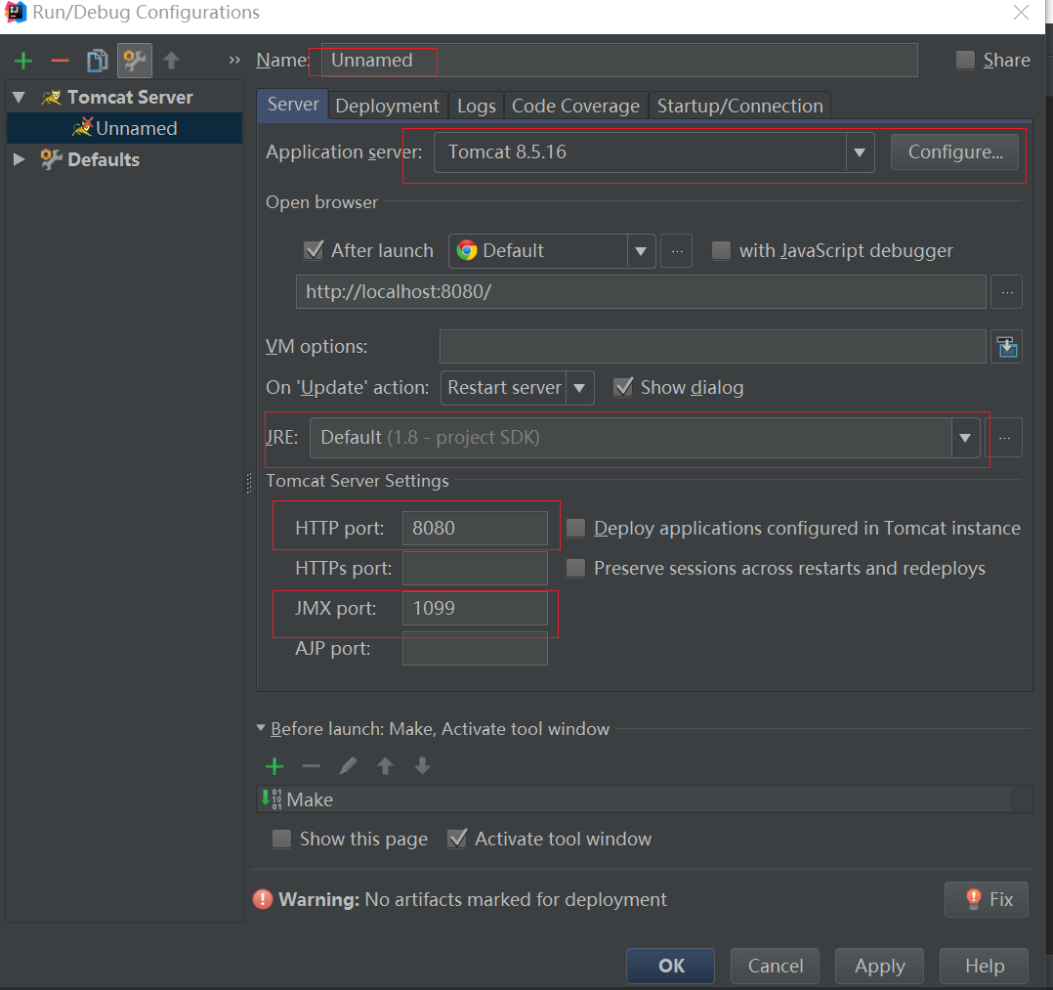Toggle the Activate tool window checkbox
This screenshot has width=1053, height=990.
457,839
